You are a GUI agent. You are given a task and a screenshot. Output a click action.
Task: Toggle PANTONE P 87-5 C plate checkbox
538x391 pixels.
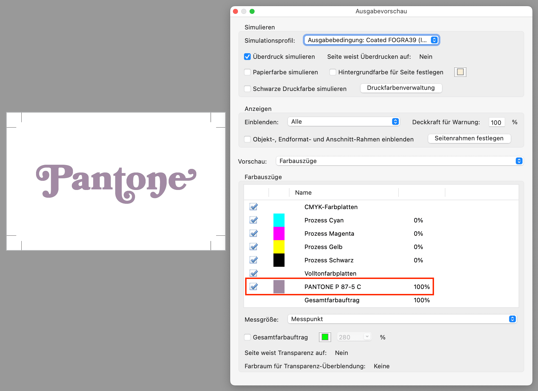(254, 286)
